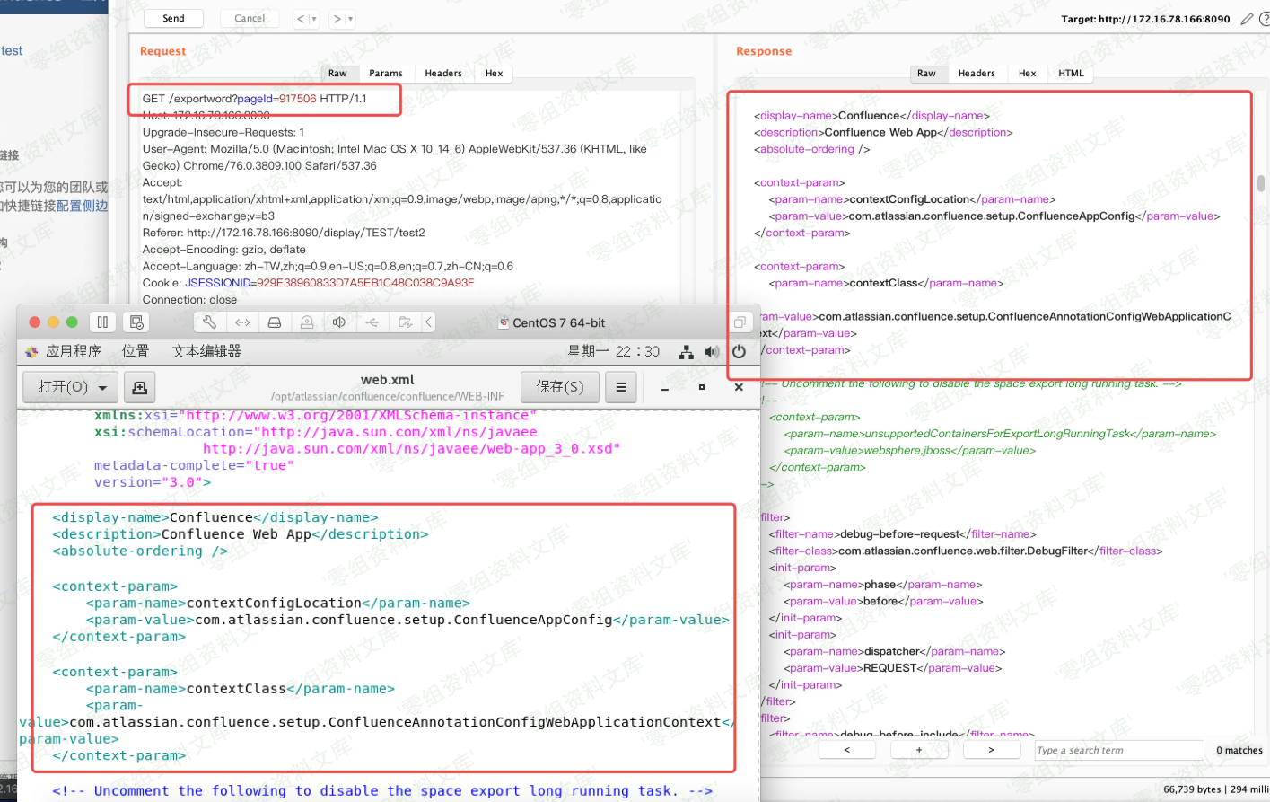Open the gedit hamburger menu
This screenshot has height=802, width=1270.
[620, 387]
